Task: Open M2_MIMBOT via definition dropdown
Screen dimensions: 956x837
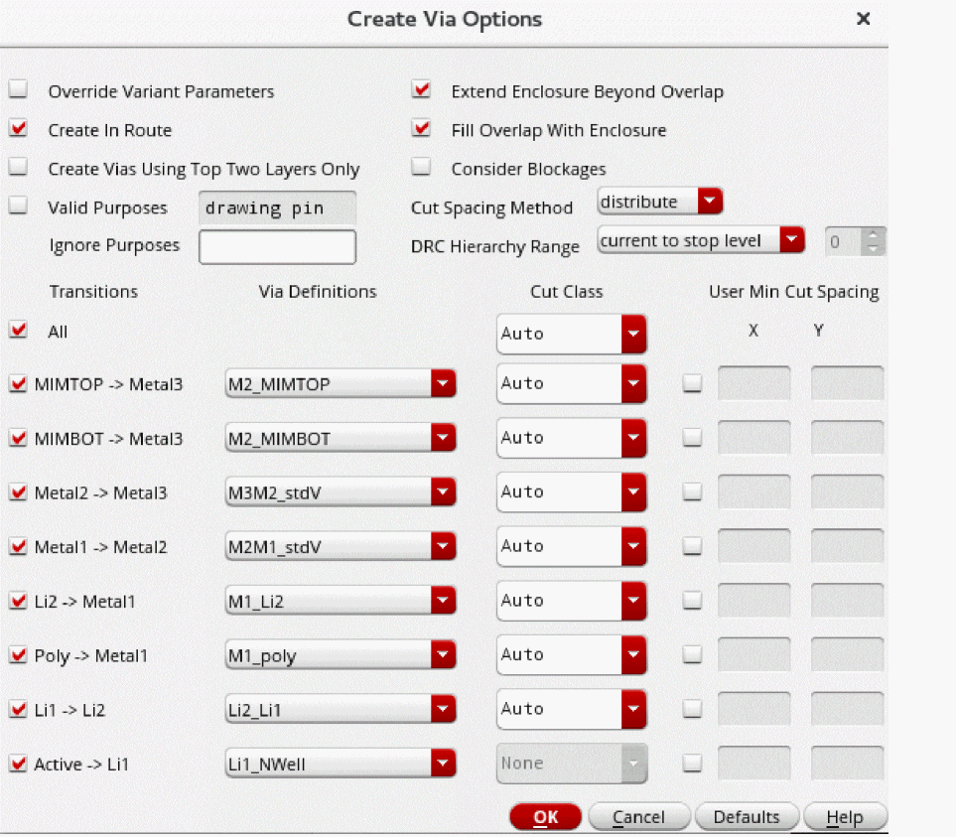Action: pyautogui.click(x=341, y=438)
